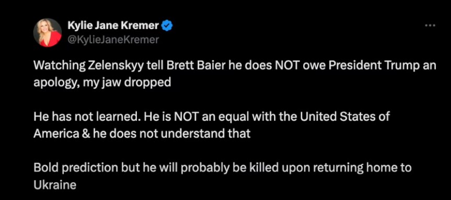Click the blue verified checkmark badge
451x200 pixels.
point(167,26)
